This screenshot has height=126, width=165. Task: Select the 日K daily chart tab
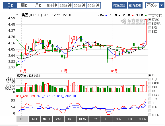(x=10, y=5)
